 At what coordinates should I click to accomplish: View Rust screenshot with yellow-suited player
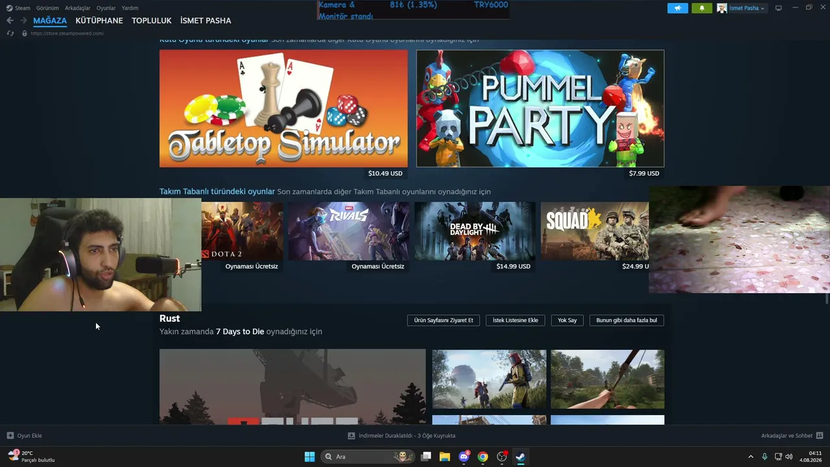point(489,379)
